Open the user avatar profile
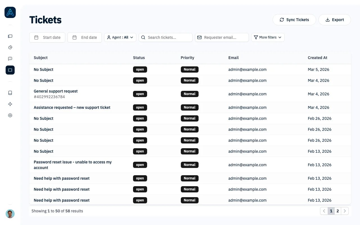 click(x=10, y=214)
